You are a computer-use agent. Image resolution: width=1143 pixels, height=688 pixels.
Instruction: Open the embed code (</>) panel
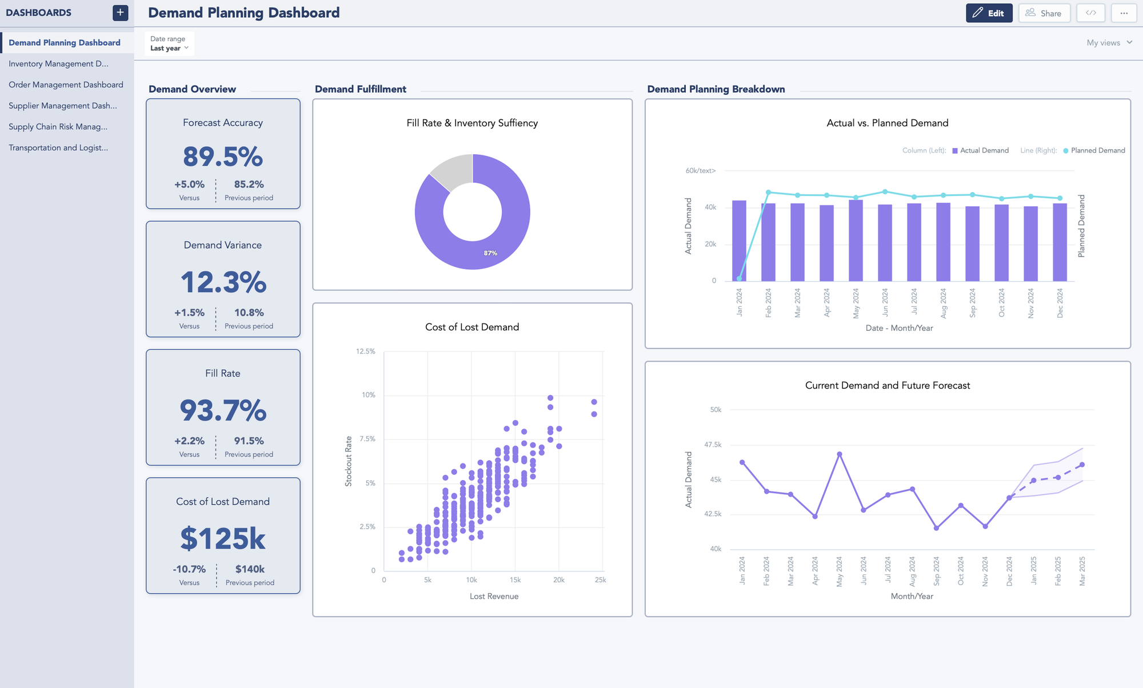(1090, 13)
